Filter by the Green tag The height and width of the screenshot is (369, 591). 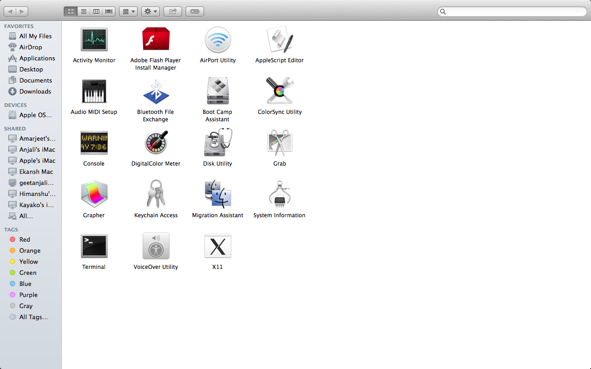(x=30, y=273)
